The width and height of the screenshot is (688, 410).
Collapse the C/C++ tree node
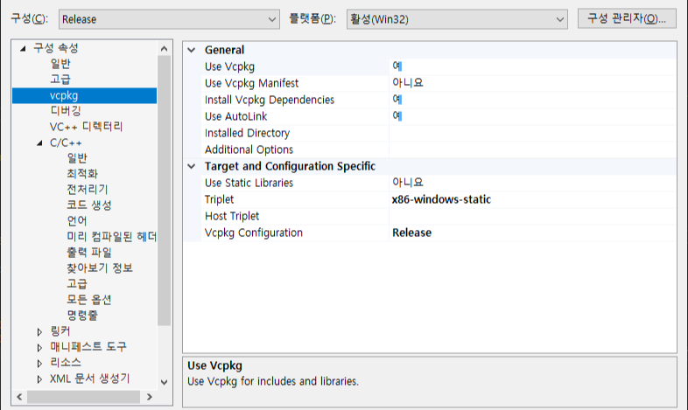coord(40,142)
